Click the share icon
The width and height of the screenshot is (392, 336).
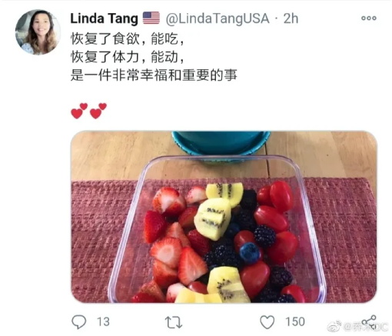(x=369, y=322)
